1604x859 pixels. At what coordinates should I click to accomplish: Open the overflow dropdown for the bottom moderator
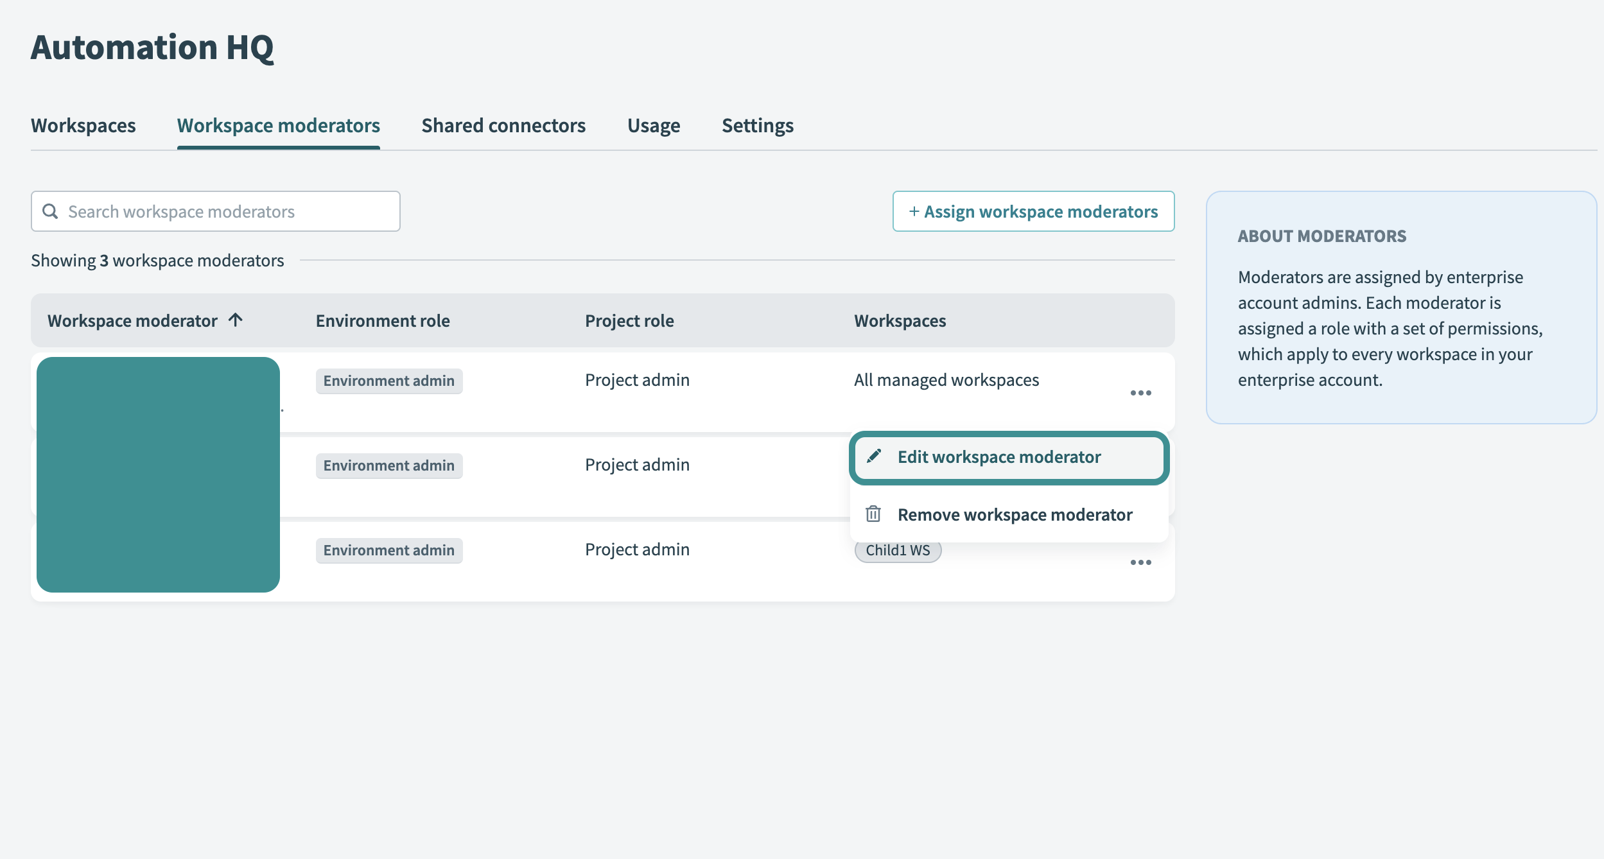(x=1141, y=562)
